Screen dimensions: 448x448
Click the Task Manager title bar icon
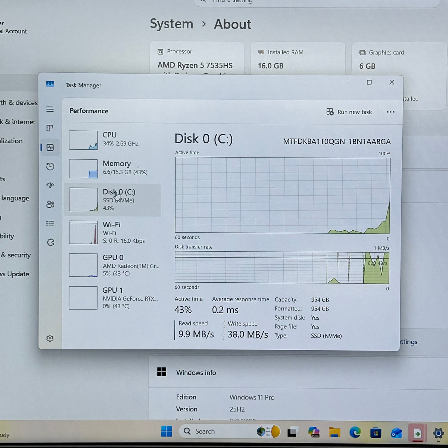[x=50, y=84]
